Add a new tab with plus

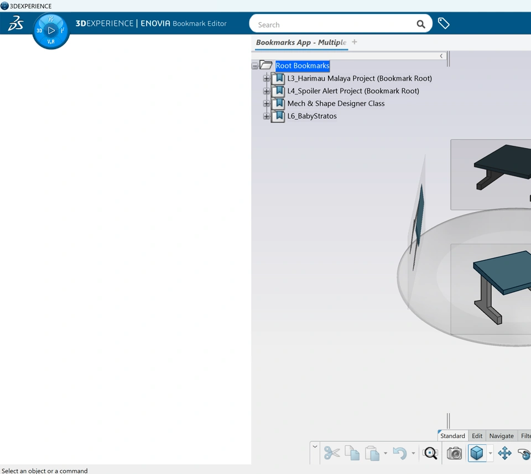[354, 42]
